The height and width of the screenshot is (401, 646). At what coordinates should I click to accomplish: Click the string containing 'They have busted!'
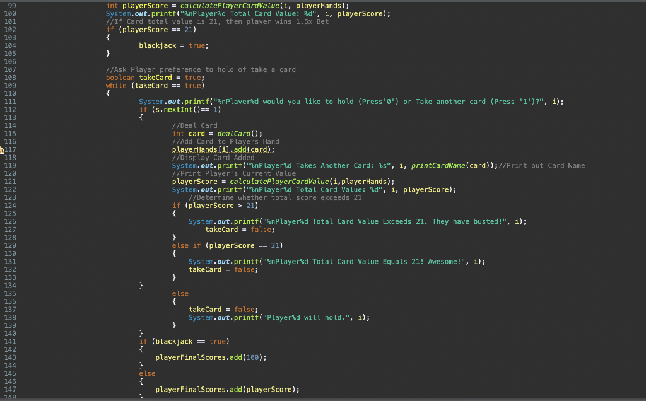[384, 221]
